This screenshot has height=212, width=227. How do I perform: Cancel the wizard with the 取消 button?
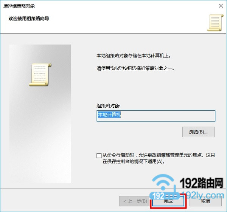(x=205, y=201)
